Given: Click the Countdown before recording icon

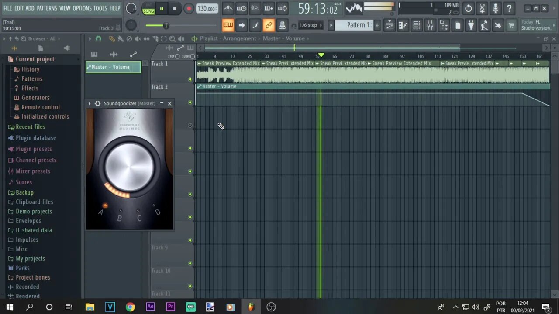Looking at the screenshot, I should click(x=255, y=8).
